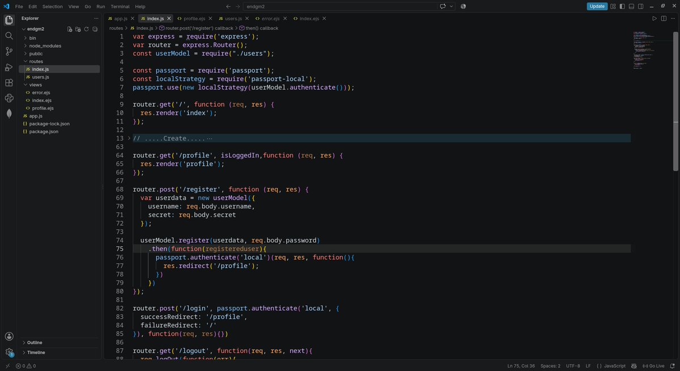This screenshot has width=680, height=371.
Task: Go forward using the navigation arrow
Action: point(237,6)
